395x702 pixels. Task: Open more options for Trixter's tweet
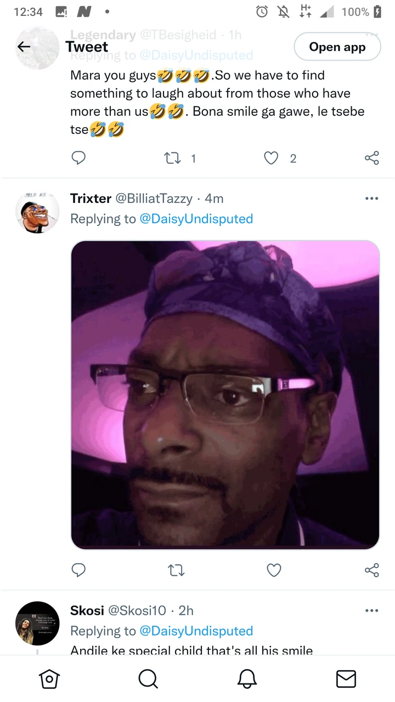[x=371, y=199]
